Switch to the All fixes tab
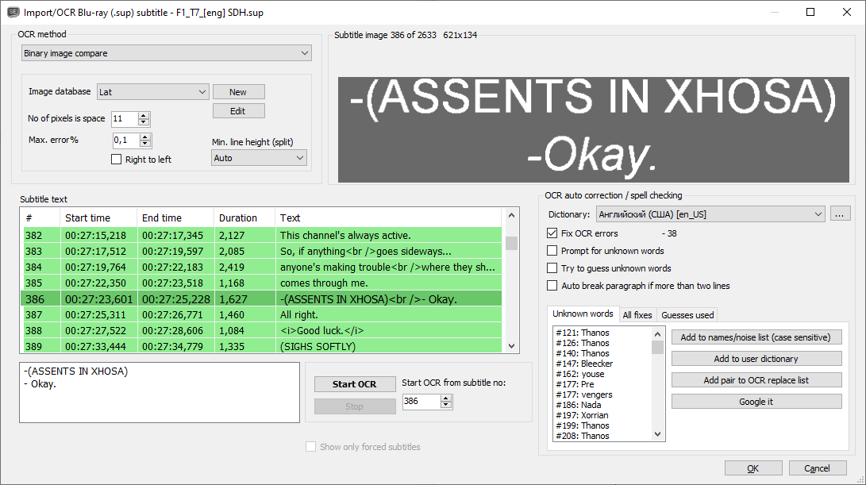The width and height of the screenshot is (866, 485). click(x=637, y=314)
